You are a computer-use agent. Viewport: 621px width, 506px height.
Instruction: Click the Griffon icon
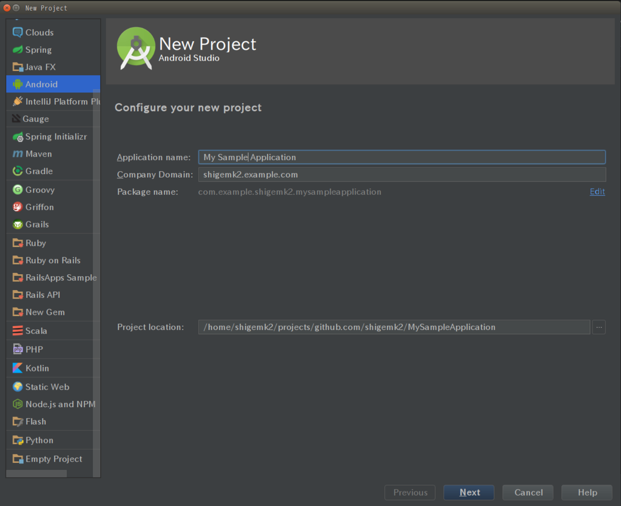(x=18, y=207)
